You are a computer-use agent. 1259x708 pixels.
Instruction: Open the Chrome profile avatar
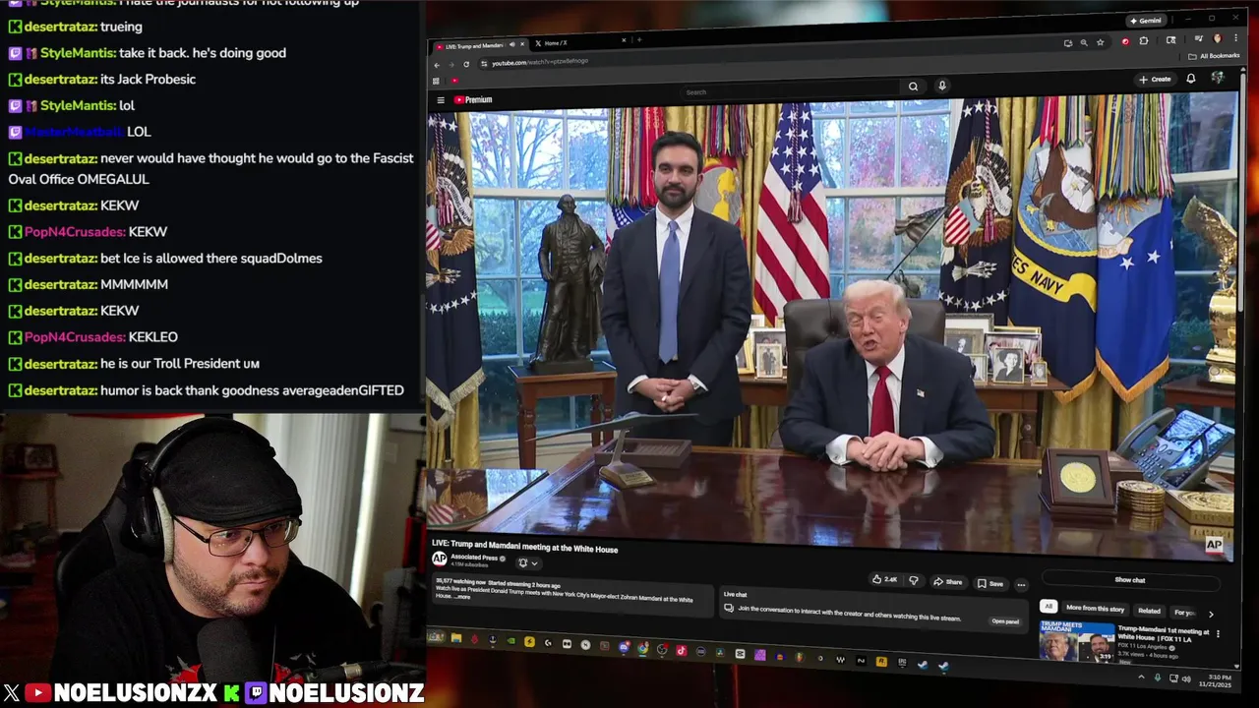pyautogui.click(x=1218, y=38)
